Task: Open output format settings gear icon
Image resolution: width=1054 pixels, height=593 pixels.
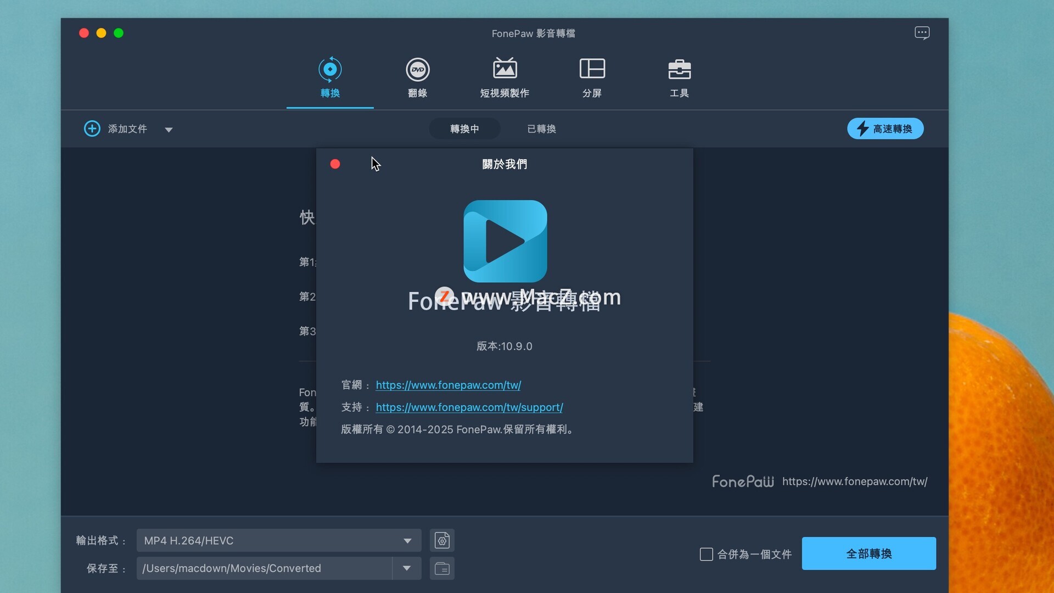Action: pos(442,540)
